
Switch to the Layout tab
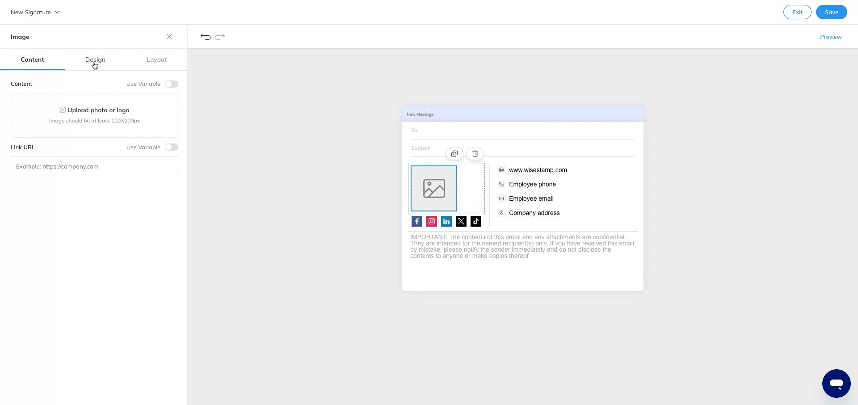tap(156, 59)
